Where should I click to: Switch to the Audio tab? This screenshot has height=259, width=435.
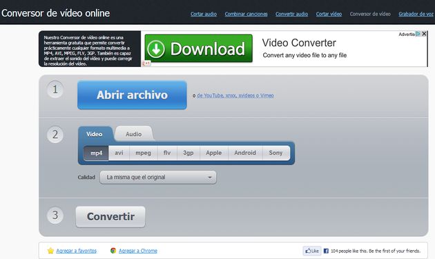coord(134,134)
